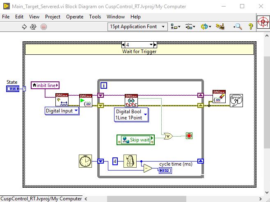Open the case selector label dropdown
The height and width of the screenshot is (202, 270).
pyautogui.click(x=151, y=45)
